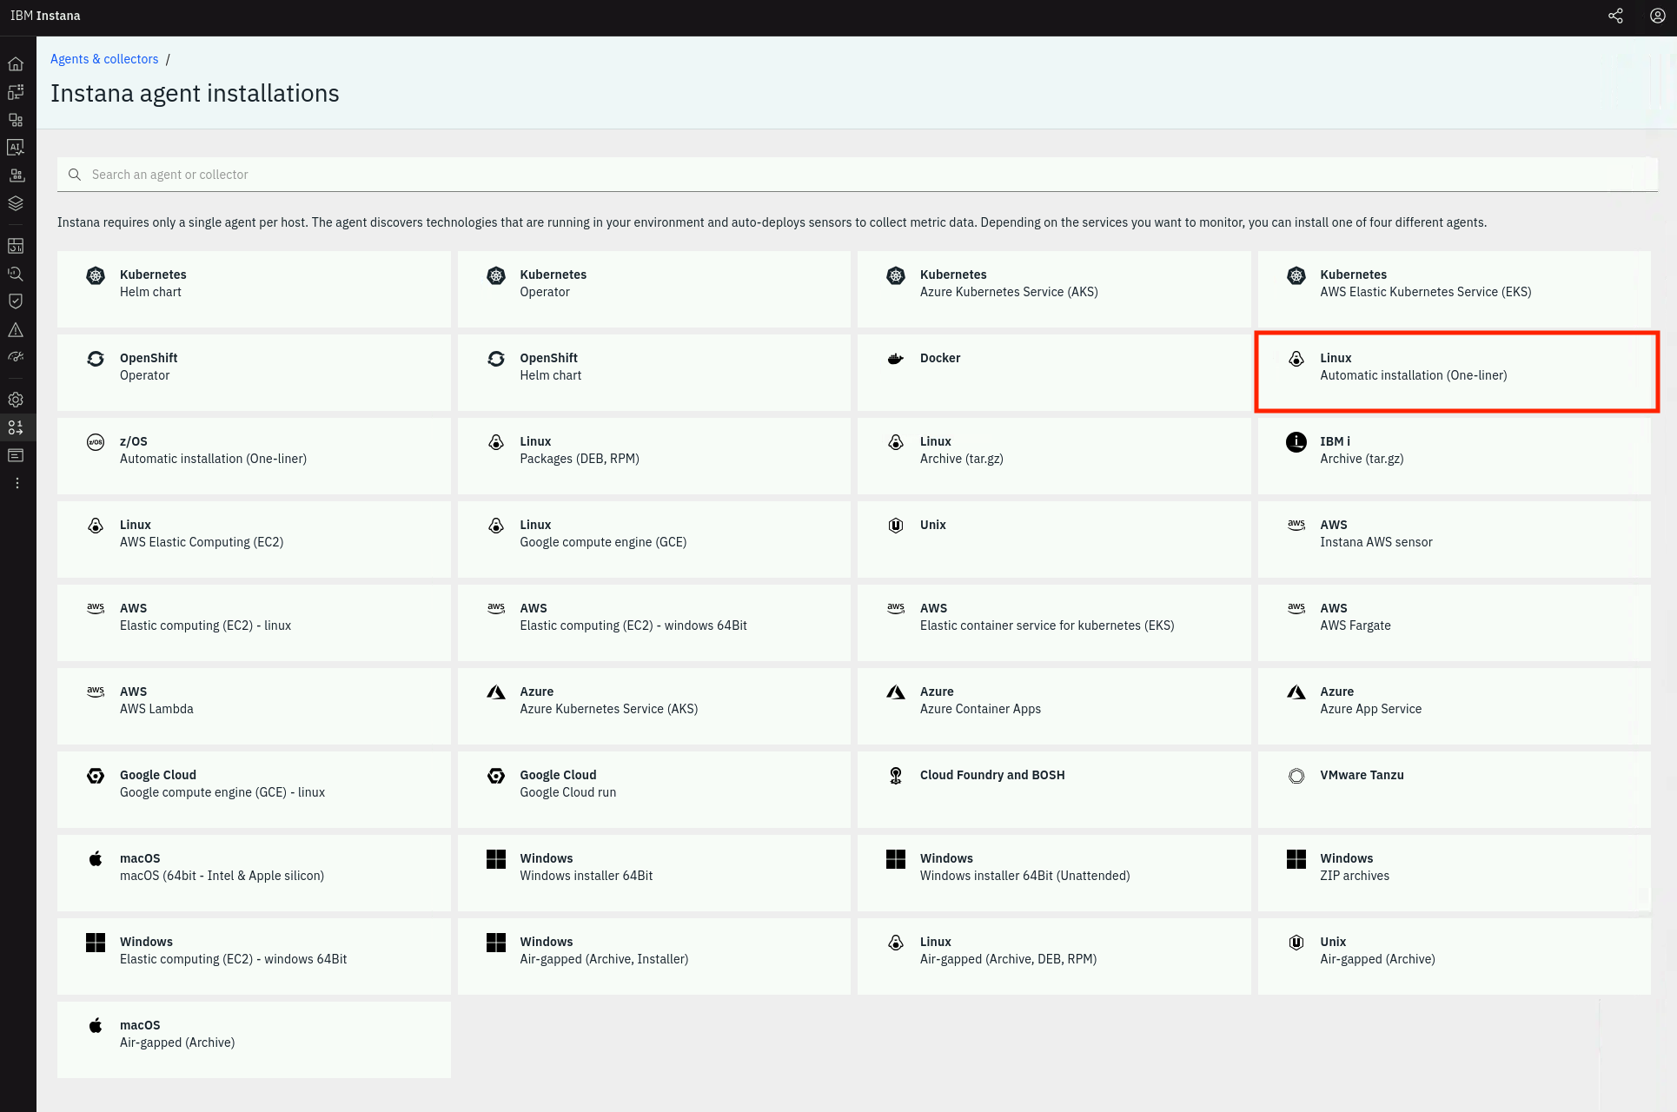Click the Cloud Foundry and BOSH icon

896,776
